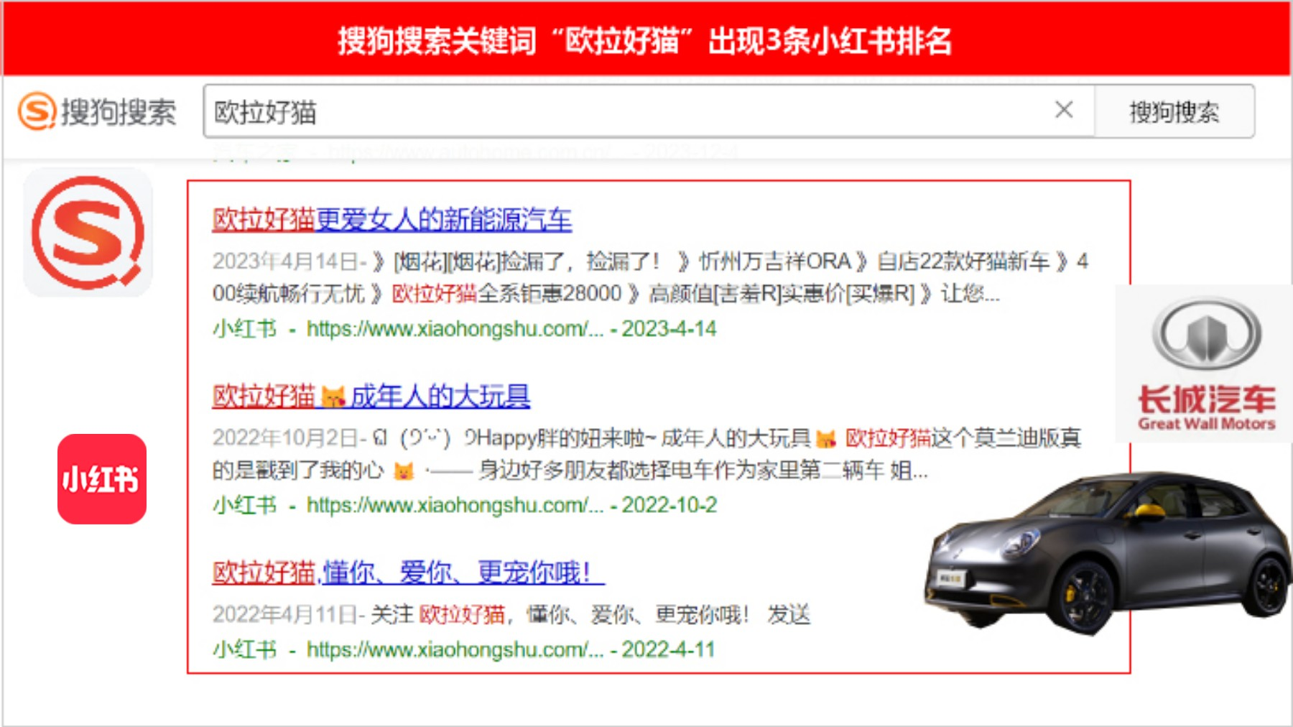Click 小红书 source label under the first result
Image resolution: width=1293 pixels, height=727 pixels.
click(244, 329)
